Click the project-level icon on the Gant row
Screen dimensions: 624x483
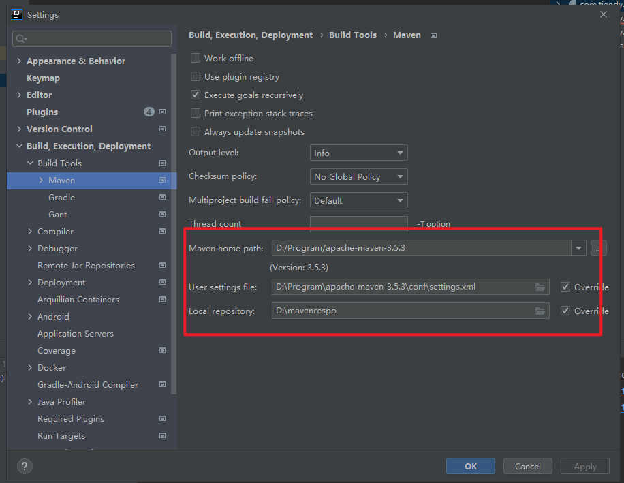[162, 214]
